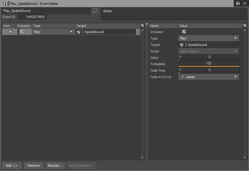This screenshot has height=171, width=249.
Task: Click the search icon above the properties panel
Action: 245,26
